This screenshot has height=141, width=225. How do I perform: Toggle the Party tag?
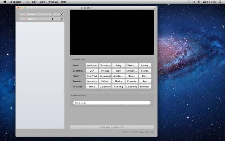pyautogui.click(x=118, y=65)
